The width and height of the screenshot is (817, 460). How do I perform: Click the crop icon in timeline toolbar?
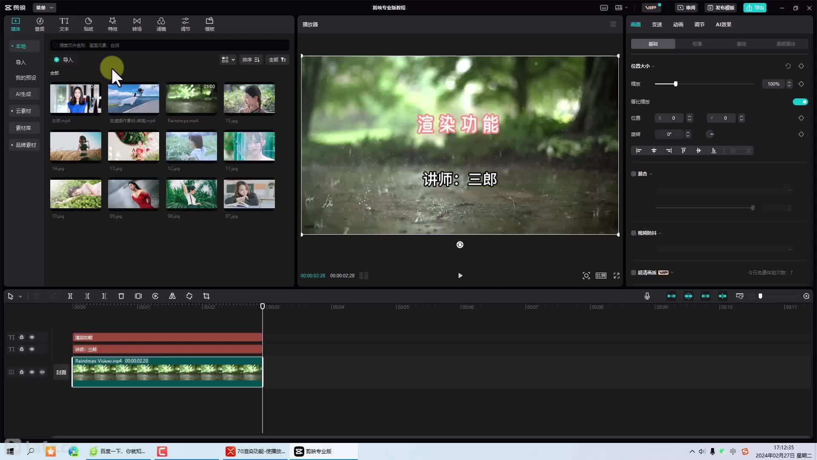click(206, 296)
